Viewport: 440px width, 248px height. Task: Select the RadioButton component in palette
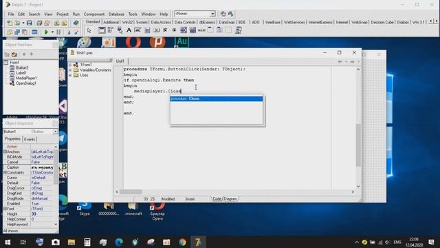coord(174,30)
